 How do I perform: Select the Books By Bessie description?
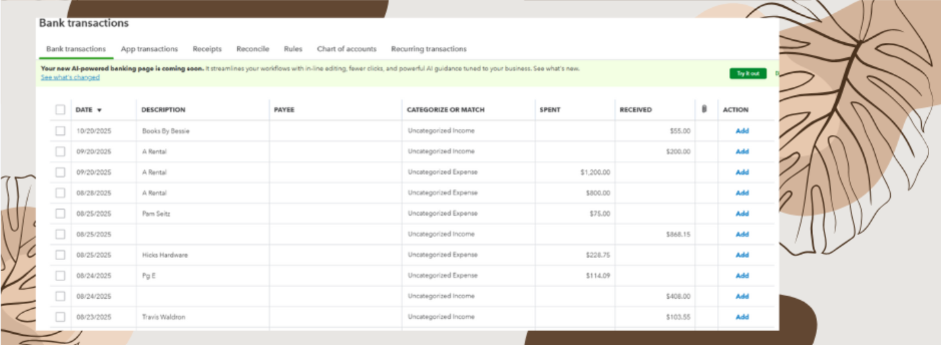click(166, 131)
